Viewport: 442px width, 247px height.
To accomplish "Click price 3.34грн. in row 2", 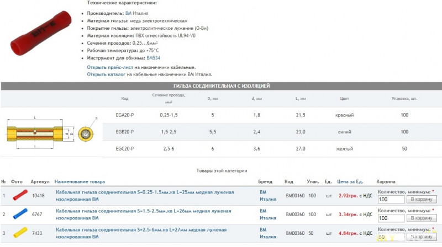I will pos(348,214).
